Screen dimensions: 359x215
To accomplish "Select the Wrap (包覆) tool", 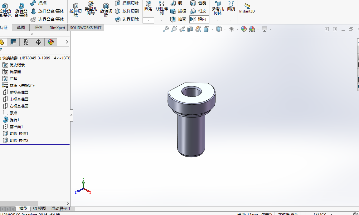I will (198, 3).
